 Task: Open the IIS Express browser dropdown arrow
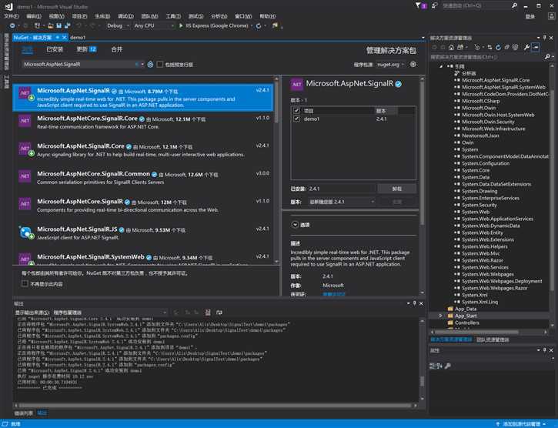click(252, 25)
